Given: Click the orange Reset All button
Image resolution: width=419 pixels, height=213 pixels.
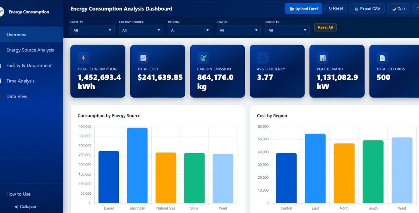Looking at the screenshot, I should click(325, 27).
